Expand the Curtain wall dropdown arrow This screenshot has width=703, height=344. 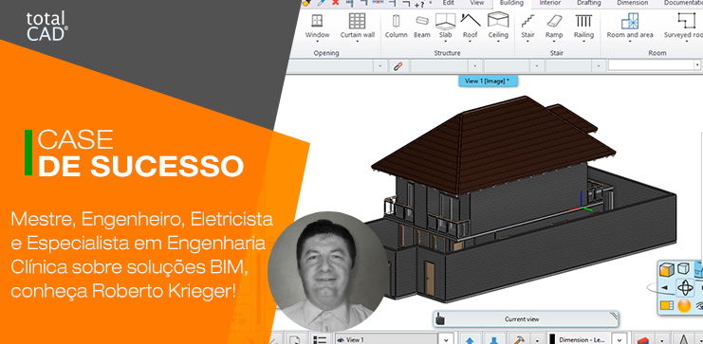(357, 42)
